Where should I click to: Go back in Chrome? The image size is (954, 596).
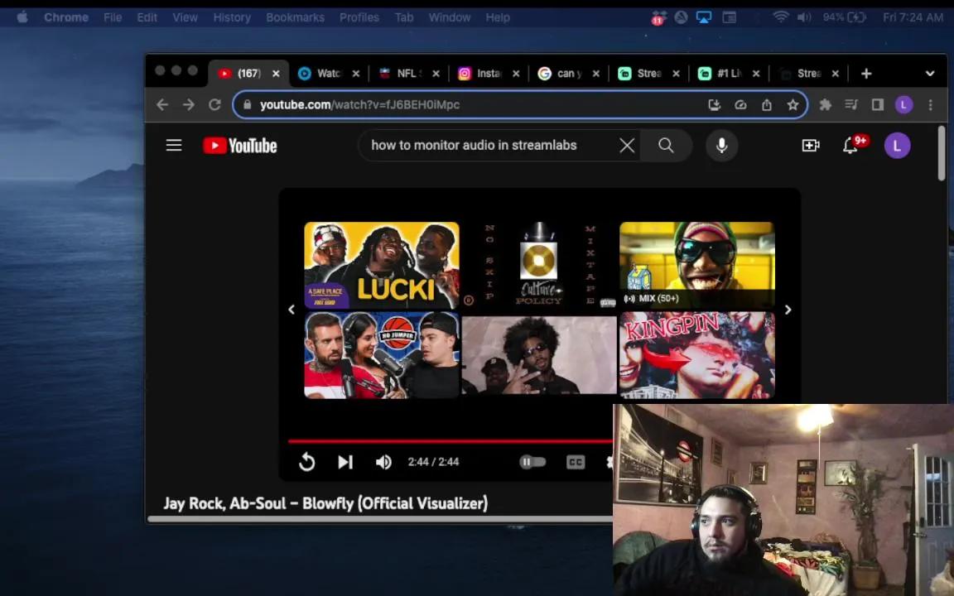pos(161,104)
